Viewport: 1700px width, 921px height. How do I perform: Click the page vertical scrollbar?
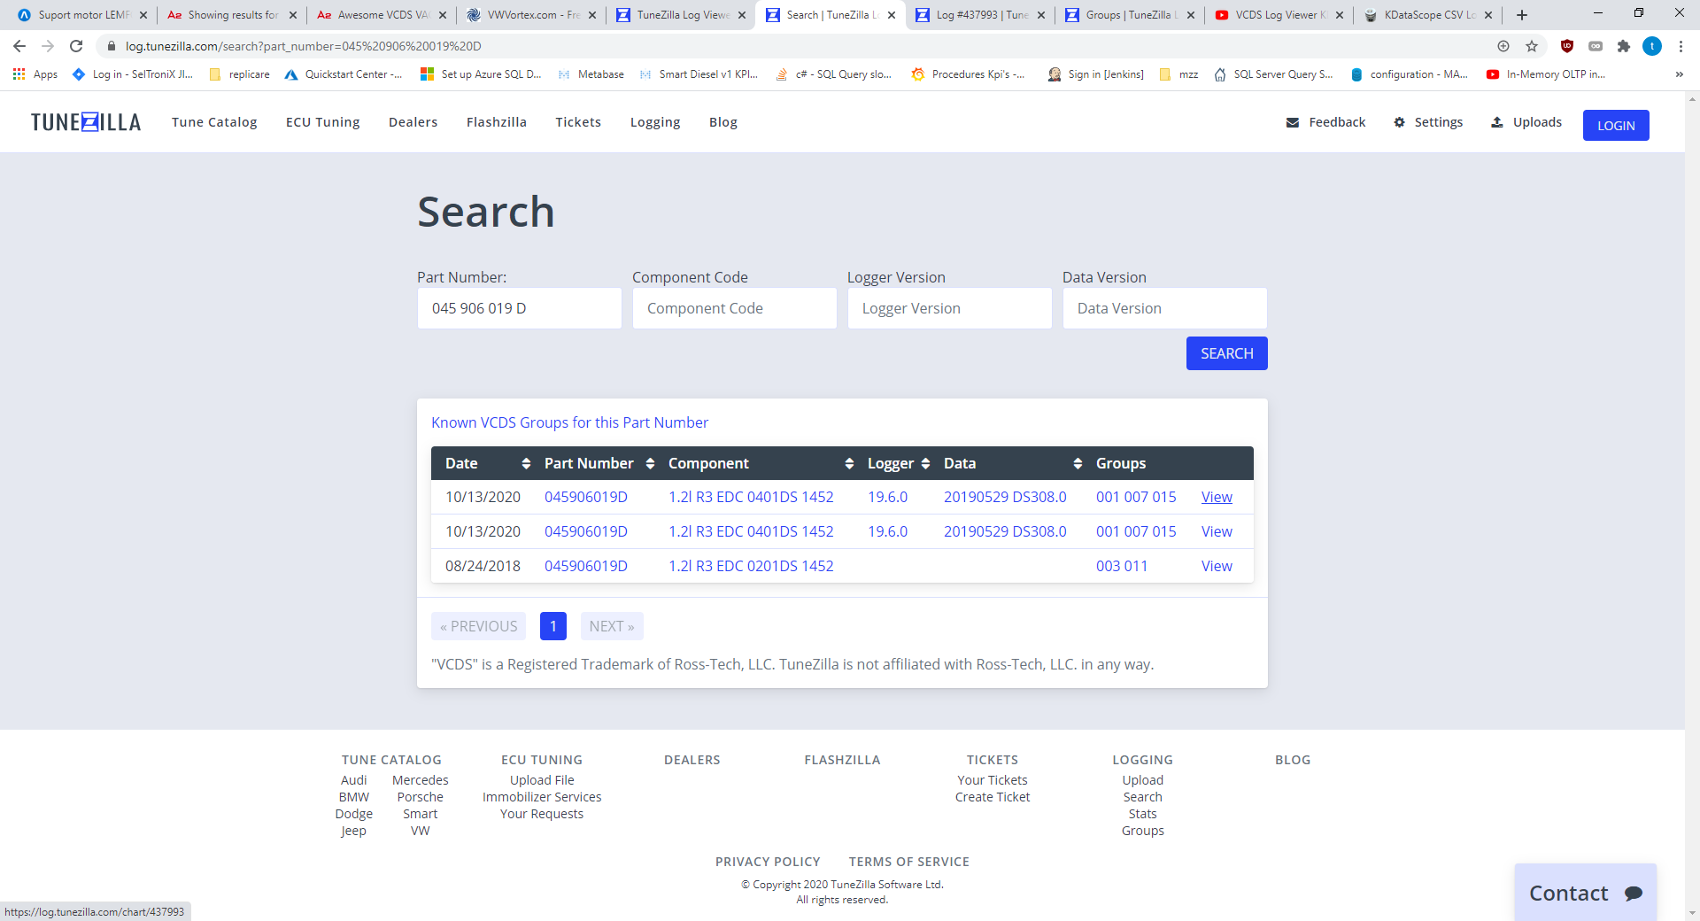1692,505
